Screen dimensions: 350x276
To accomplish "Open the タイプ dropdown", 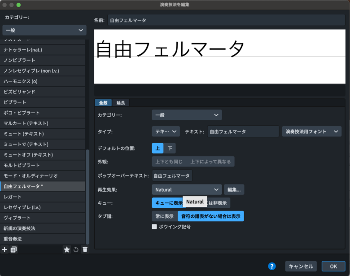I will tap(166, 131).
